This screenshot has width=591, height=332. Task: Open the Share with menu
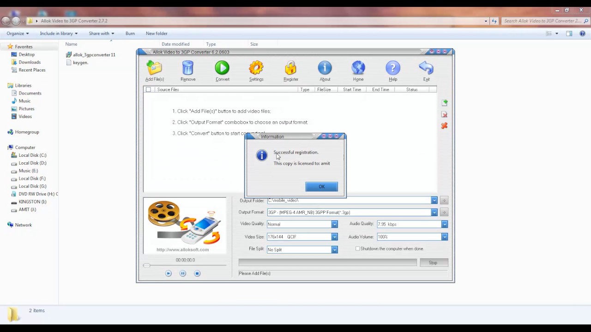click(102, 33)
